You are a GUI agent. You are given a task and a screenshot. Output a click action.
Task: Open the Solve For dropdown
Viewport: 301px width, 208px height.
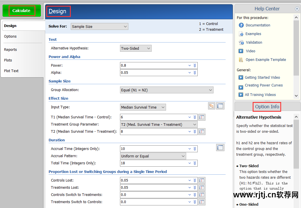[x=99, y=27]
